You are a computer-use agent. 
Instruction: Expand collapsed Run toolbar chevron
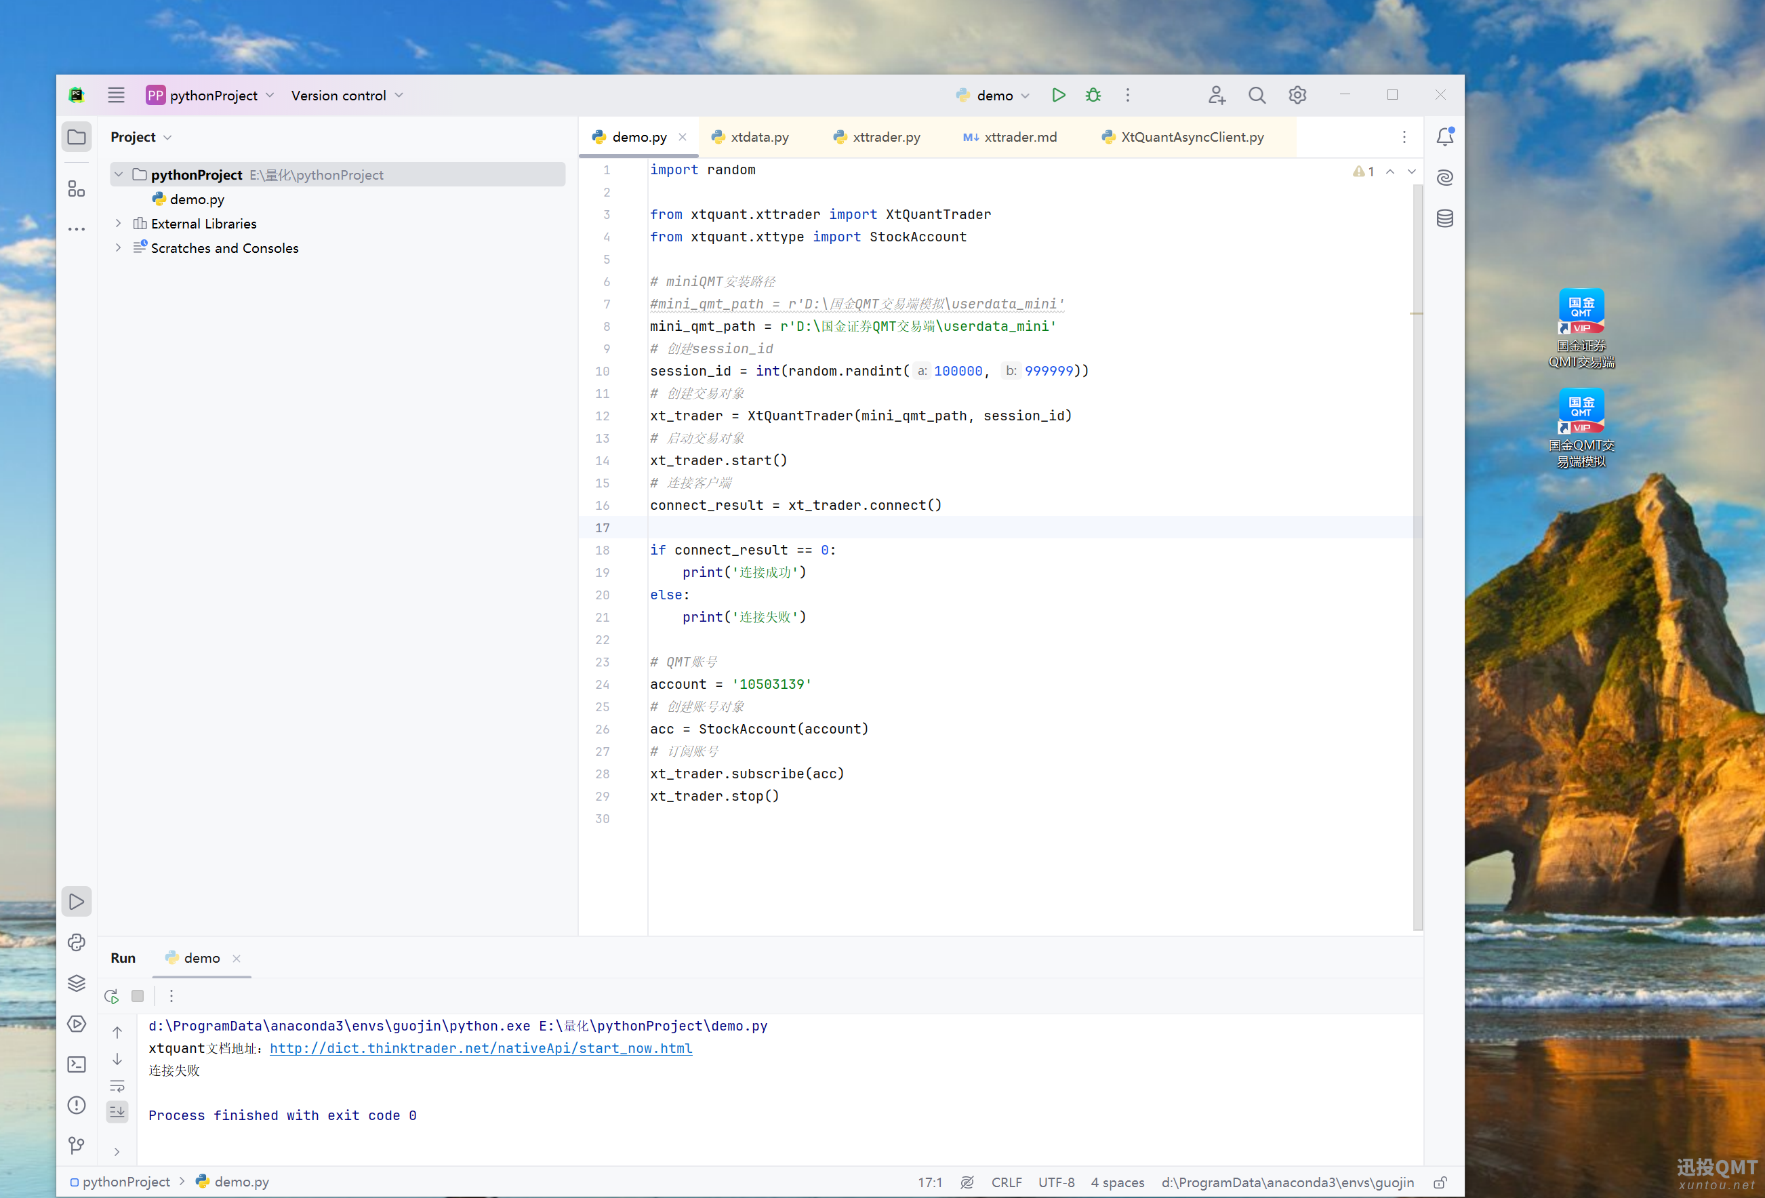(x=117, y=1152)
